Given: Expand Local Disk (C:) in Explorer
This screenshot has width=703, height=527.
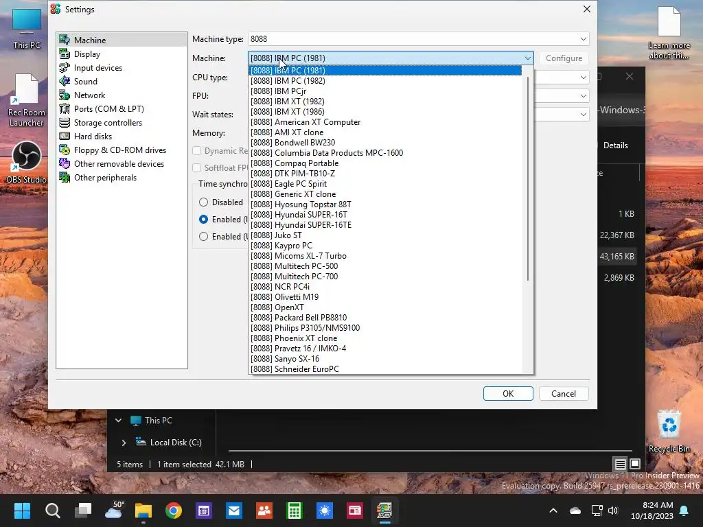Looking at the screenshot, I should [124, 443].
